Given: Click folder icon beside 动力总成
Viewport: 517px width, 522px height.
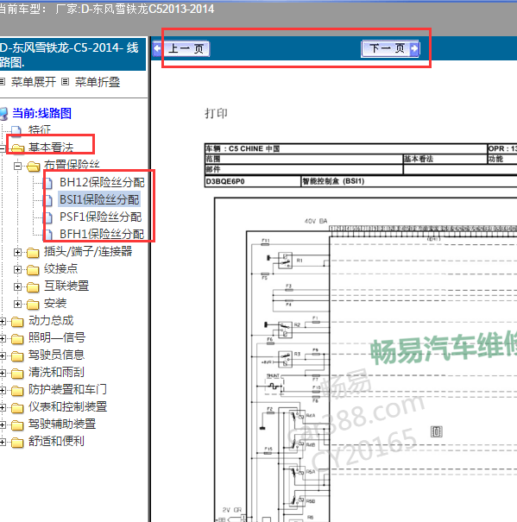Looking at the screenshot, I should 17,322.
